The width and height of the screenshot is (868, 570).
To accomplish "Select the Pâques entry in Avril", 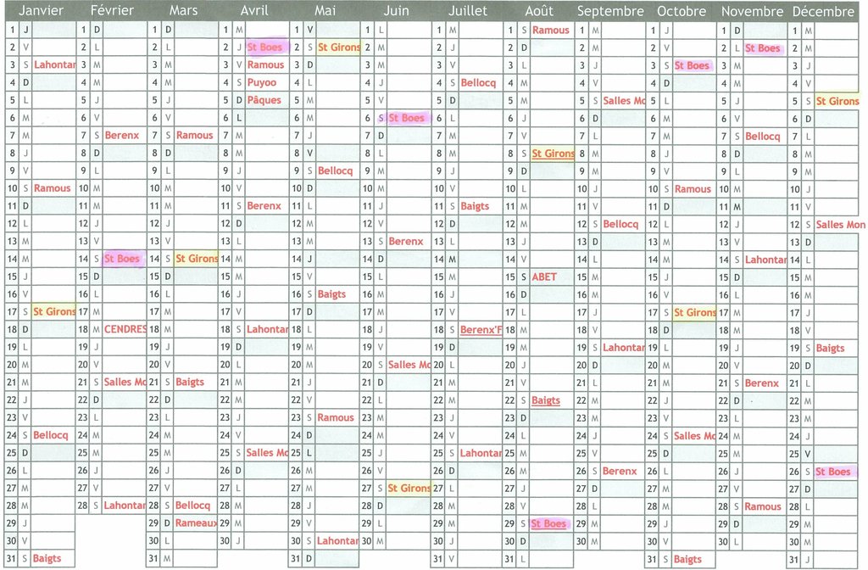I will point(264,100).
